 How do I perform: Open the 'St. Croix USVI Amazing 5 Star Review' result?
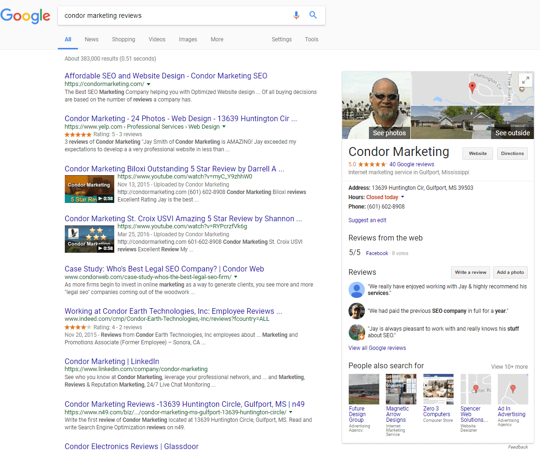[183, 218]
